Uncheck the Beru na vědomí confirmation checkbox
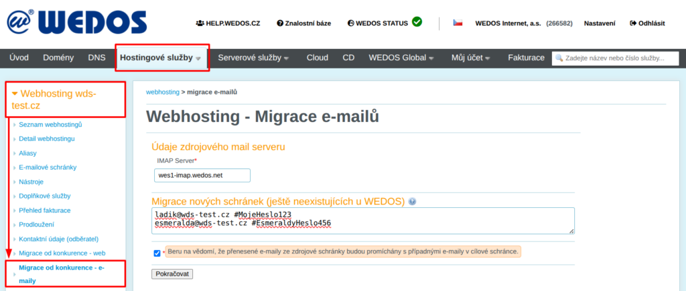Screen dimensions: 686x291 [157, 253]
